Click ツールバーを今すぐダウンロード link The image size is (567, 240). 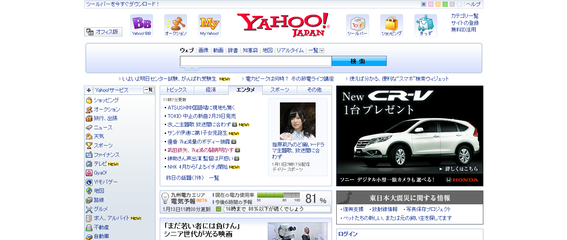coord(123,4)
